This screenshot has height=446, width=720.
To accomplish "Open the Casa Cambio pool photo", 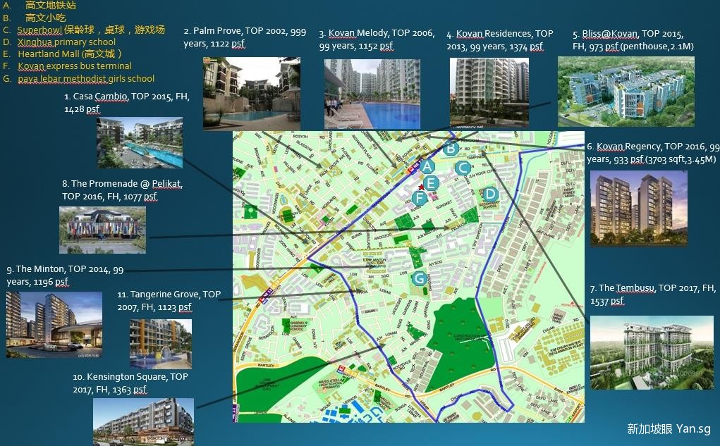I will point(140,143).
